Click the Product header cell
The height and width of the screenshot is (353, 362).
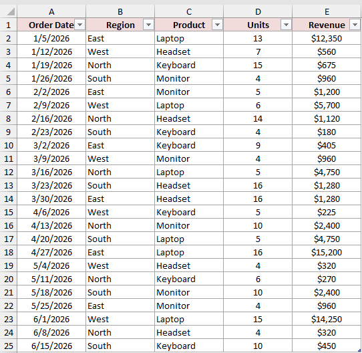point(189,25)
